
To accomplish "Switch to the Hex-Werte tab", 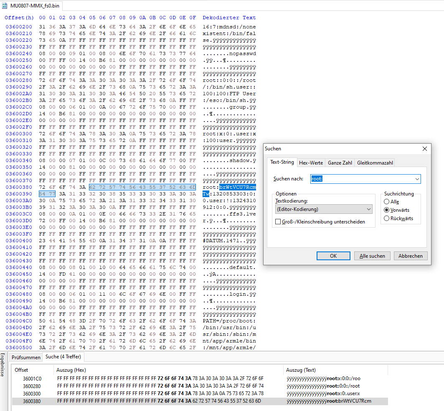I will [311, 162].
